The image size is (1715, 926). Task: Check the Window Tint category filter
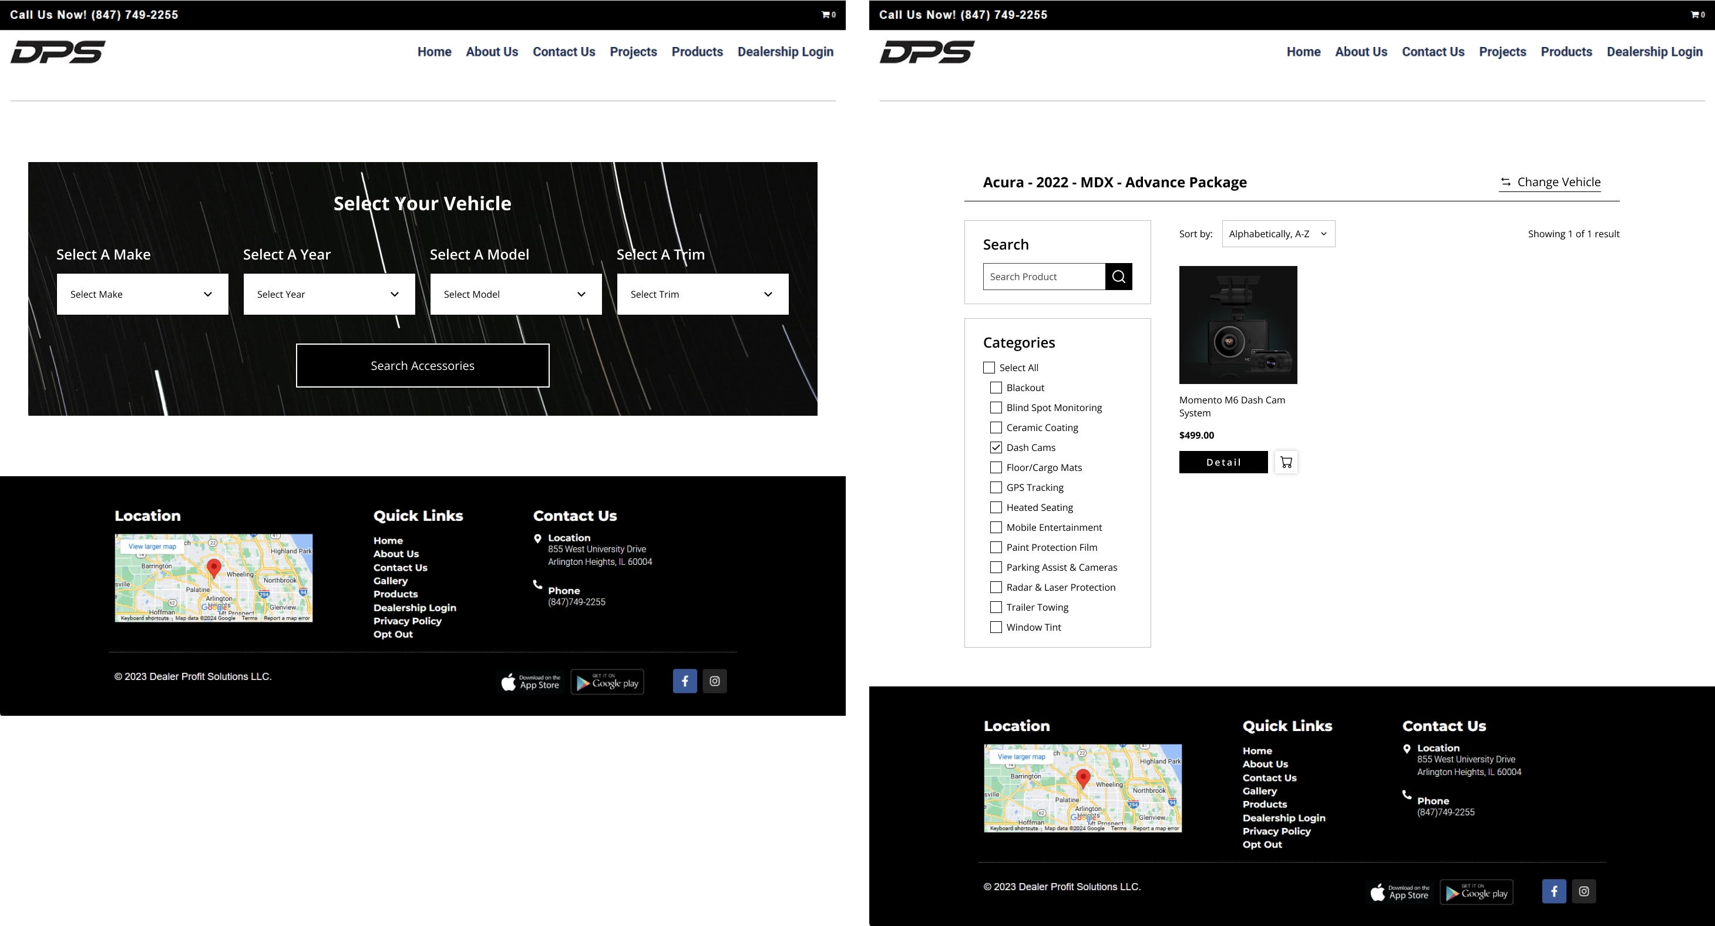click(x=996, y=627)
